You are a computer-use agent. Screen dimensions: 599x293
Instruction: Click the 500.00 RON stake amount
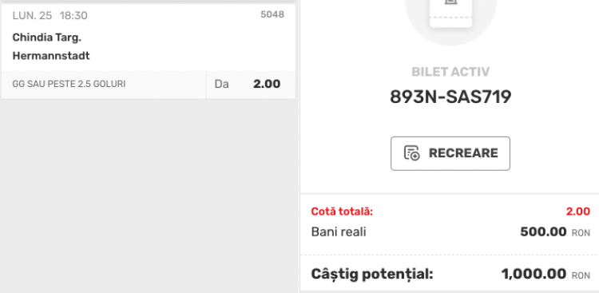[555, 232]
